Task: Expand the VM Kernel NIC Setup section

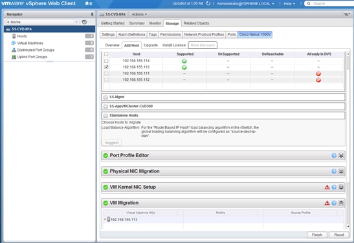Action: pos(341,187)
